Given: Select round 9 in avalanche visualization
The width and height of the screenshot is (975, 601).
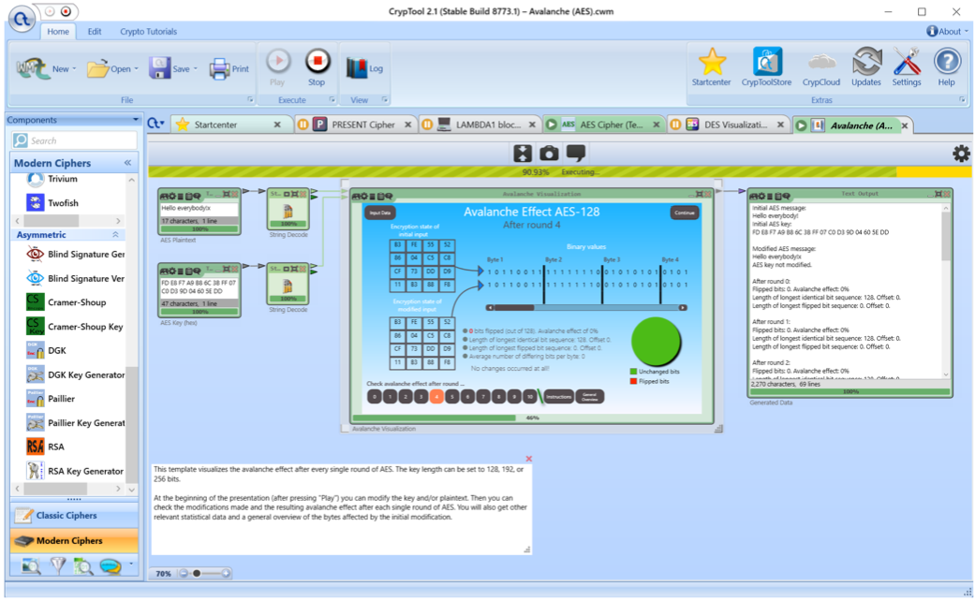Looking at the screenshot, I should point(514,397).
